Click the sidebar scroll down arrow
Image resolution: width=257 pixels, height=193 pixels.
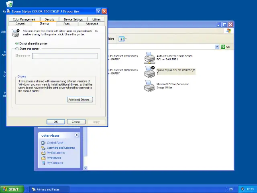pyautogui.click(x=86, y=168)
